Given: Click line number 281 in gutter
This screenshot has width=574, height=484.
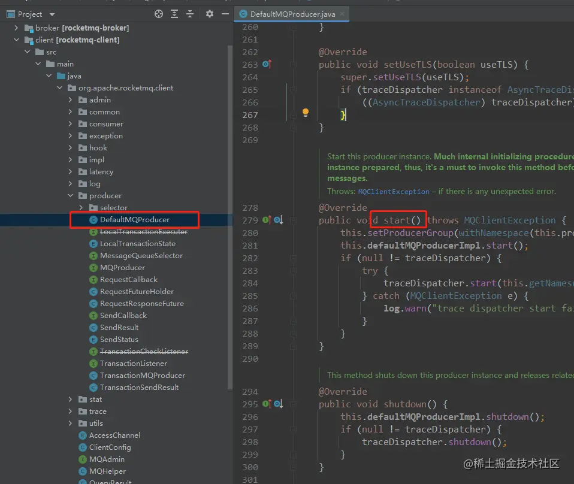Looking at the screenshot, I should (250, 246).
